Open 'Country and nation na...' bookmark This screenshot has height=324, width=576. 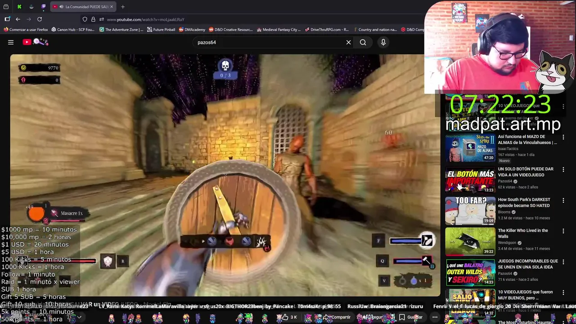click(375, 30)
